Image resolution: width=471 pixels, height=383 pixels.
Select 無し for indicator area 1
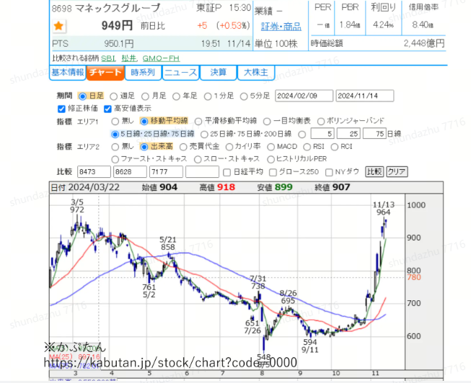(115, 122)
